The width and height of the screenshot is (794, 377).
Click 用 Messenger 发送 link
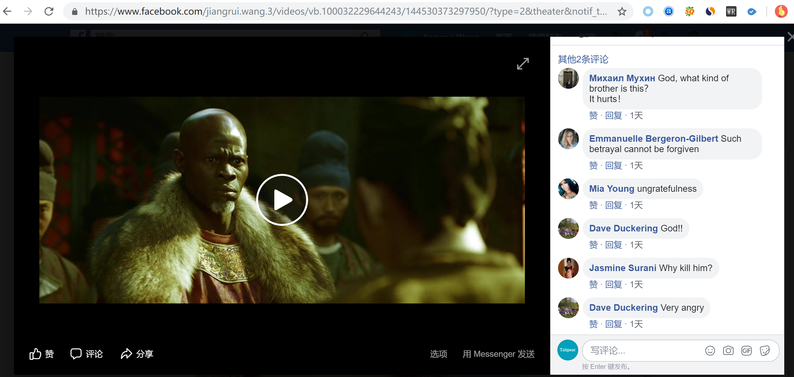499,354
